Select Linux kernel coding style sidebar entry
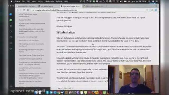The image size is (169, 95). pyautogui.click(x=28, y=37)
